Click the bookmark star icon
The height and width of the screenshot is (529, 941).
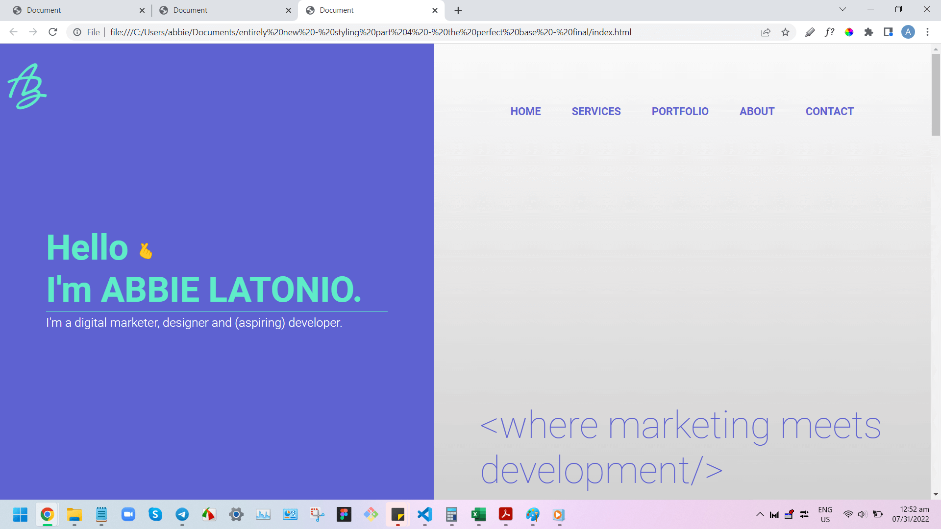(785, 32)
